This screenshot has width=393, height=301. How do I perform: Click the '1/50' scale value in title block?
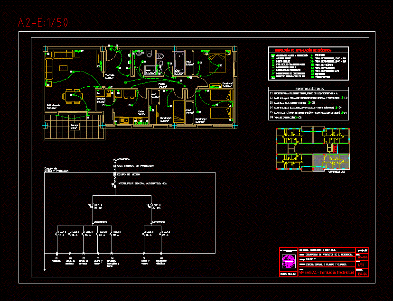(x=361, y=265)
